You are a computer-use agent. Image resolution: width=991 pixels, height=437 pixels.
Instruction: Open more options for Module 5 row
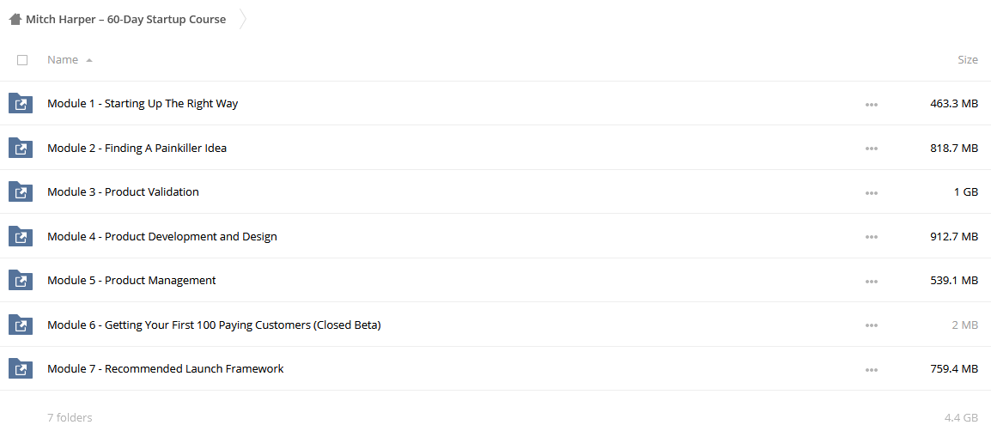point(872,281)
